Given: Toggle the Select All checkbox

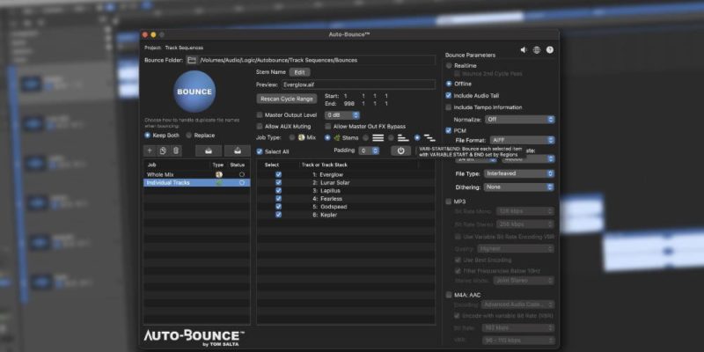Looking at the screenshot, I should (x=260, y=151).
